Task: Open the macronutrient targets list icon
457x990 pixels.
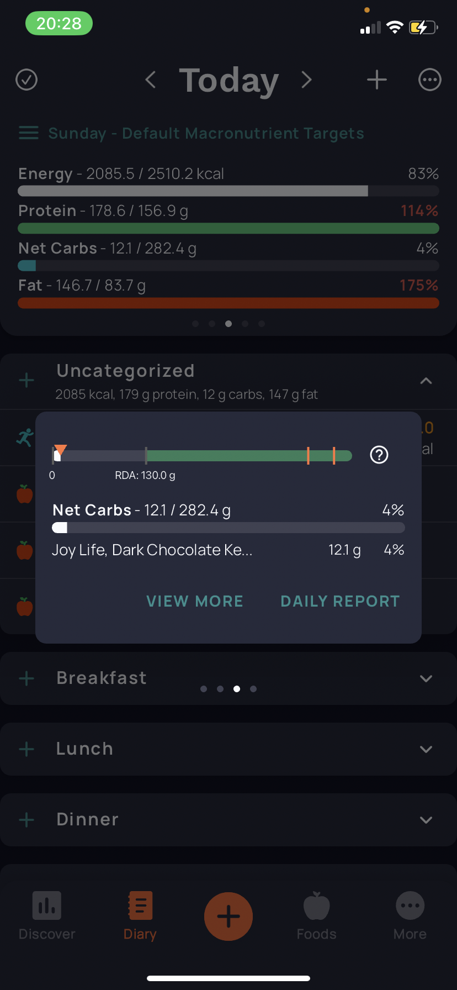Action: pyautogui.click(x=29, y=133)
